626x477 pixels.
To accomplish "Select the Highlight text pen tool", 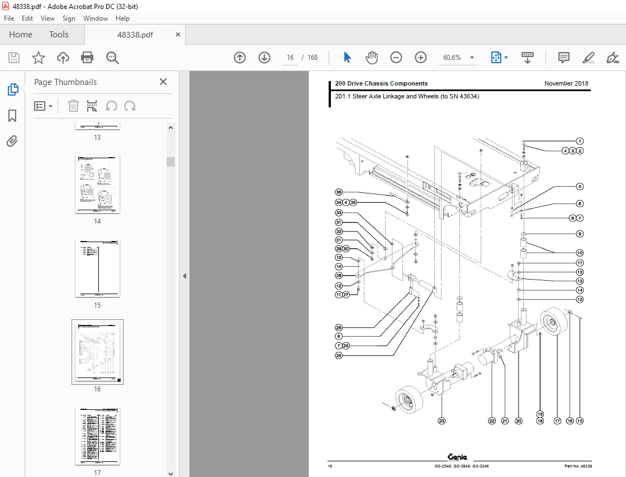I will (588, 58).
